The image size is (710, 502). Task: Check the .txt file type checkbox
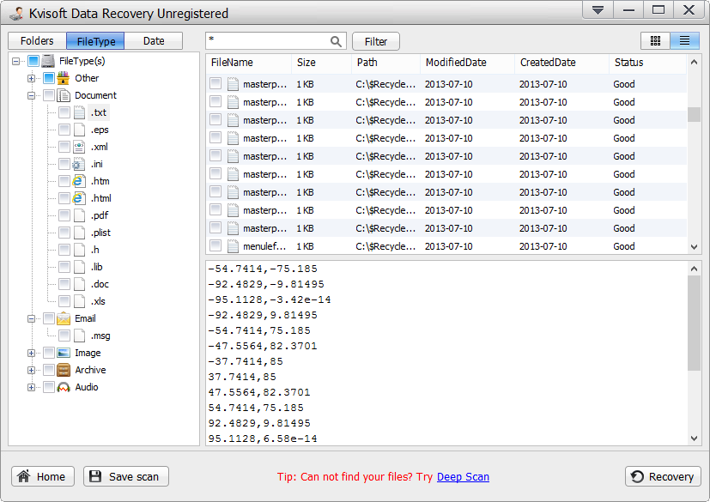click(x=64, y=112)
